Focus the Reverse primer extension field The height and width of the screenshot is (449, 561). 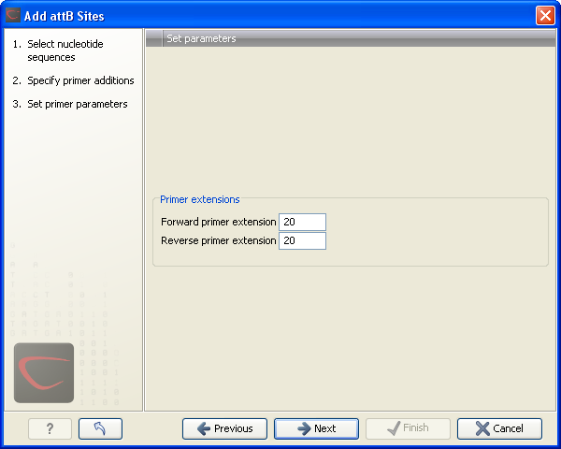302,240
